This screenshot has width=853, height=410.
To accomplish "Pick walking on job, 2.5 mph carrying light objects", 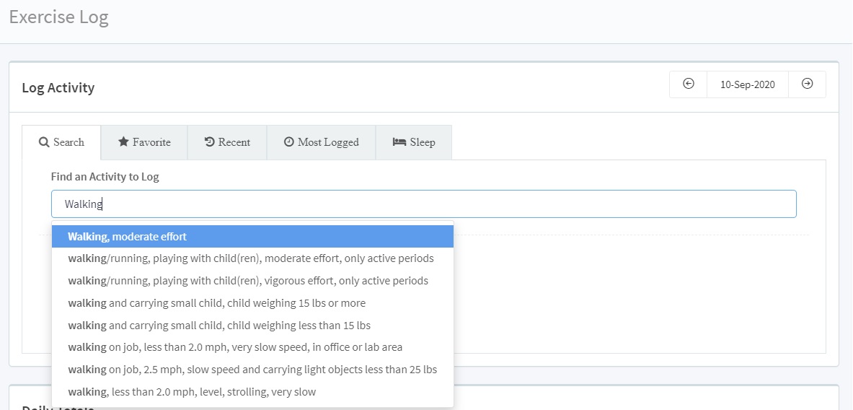I will tap(252, 369).
